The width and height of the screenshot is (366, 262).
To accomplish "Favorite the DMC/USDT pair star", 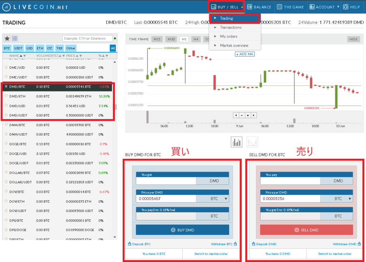I will 6,77.
